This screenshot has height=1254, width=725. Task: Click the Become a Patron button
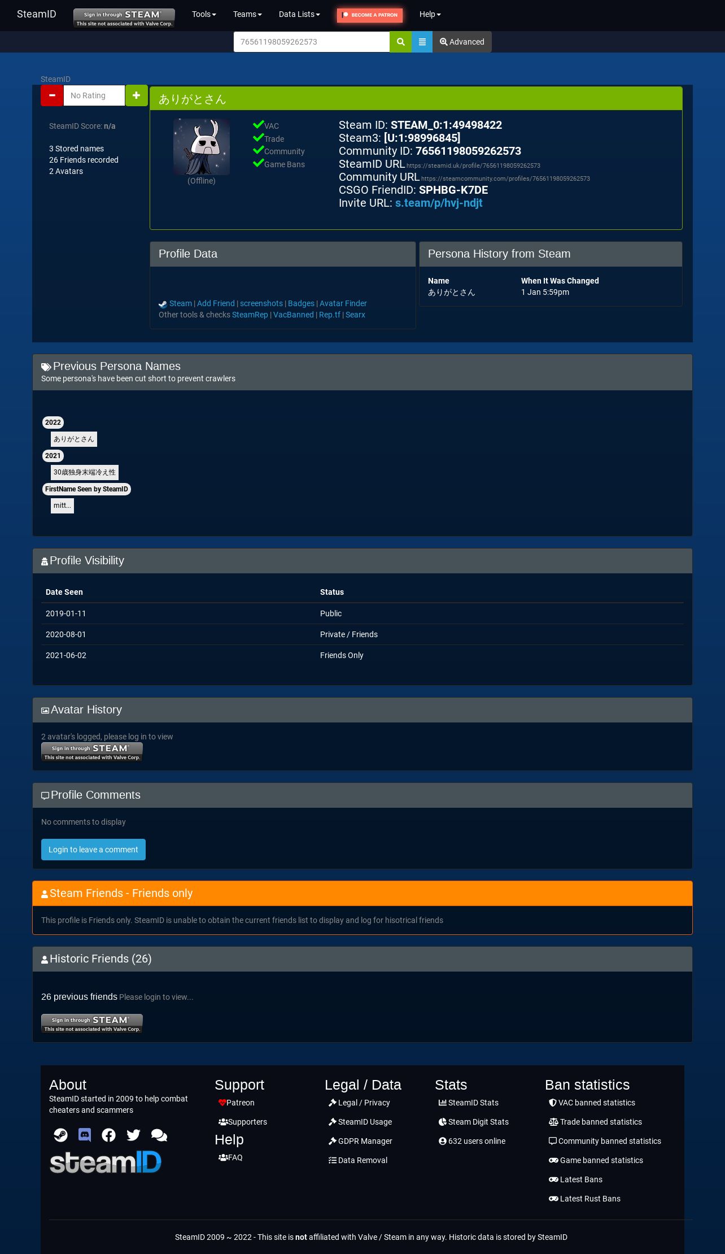pyautogui.click(x=370, y=15)
